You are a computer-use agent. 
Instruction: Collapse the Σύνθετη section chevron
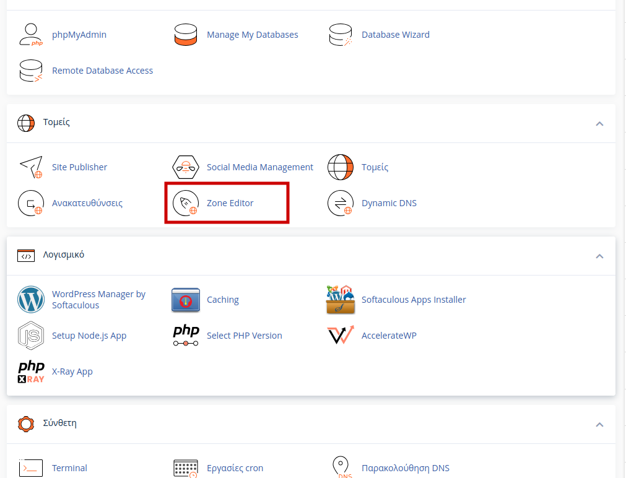point(599,425)
